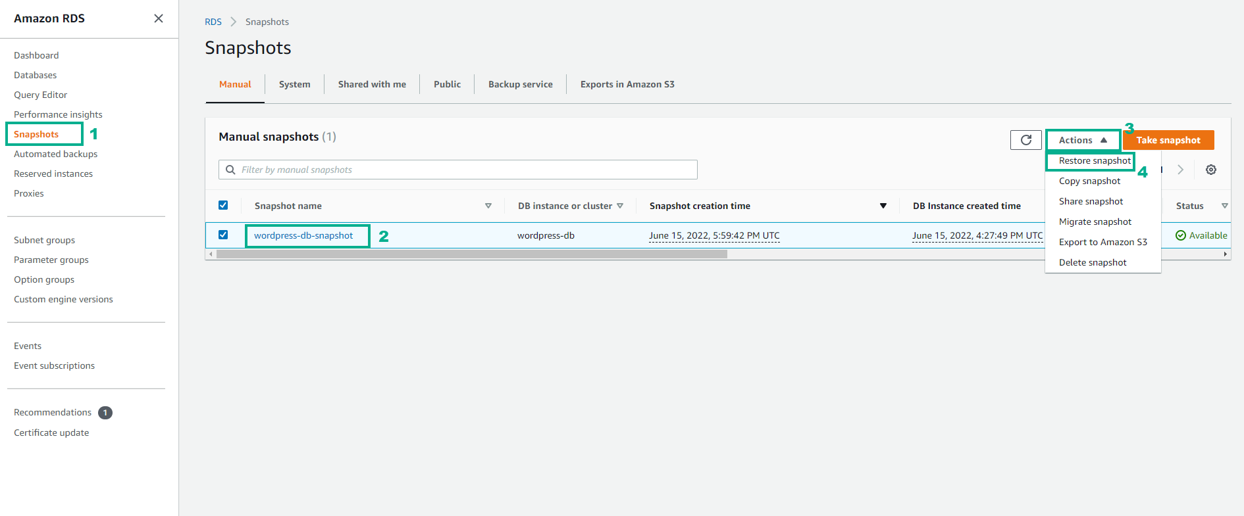
Task: Uncheck the wordpress-db-snapshot row checkbox
Action: 223,235
